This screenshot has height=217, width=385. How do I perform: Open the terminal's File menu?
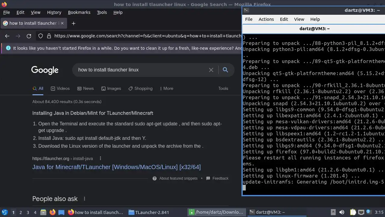pos(249,19)
